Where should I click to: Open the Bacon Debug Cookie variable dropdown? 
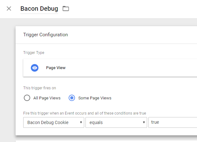54,122
